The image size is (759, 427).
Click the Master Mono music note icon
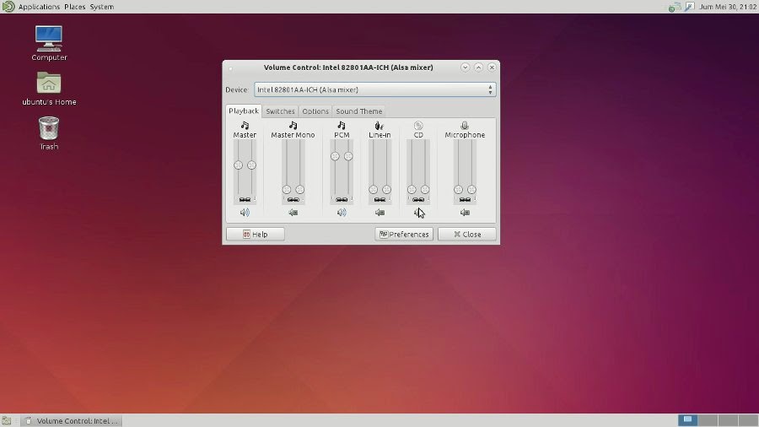pos(293,126)
